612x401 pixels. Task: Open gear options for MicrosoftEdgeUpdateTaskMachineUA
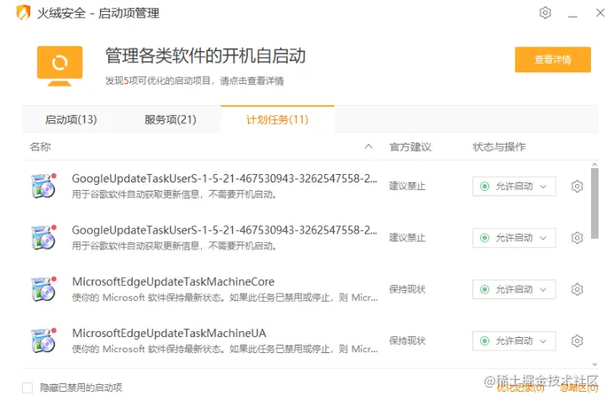577,340
